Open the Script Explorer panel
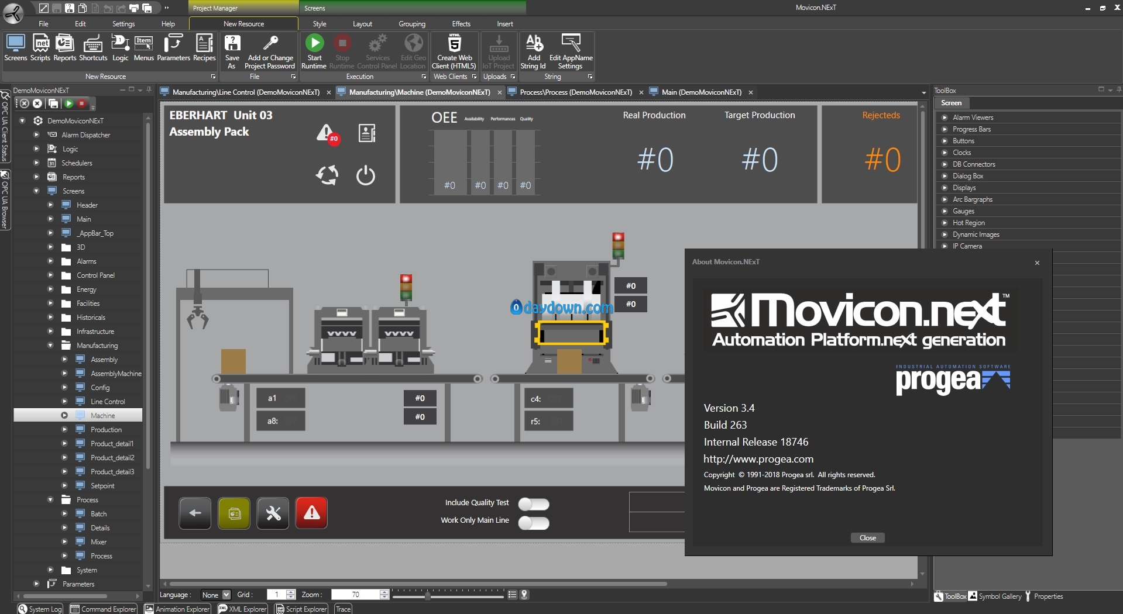 tap(301, 609)
